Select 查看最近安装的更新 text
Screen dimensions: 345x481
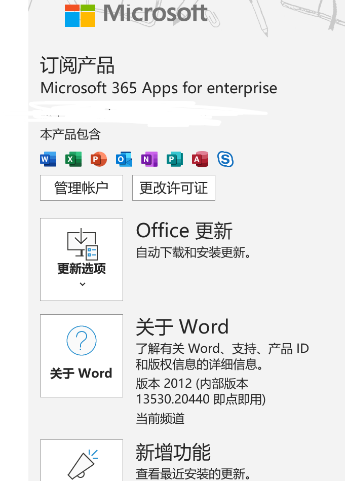pos(193,474)
